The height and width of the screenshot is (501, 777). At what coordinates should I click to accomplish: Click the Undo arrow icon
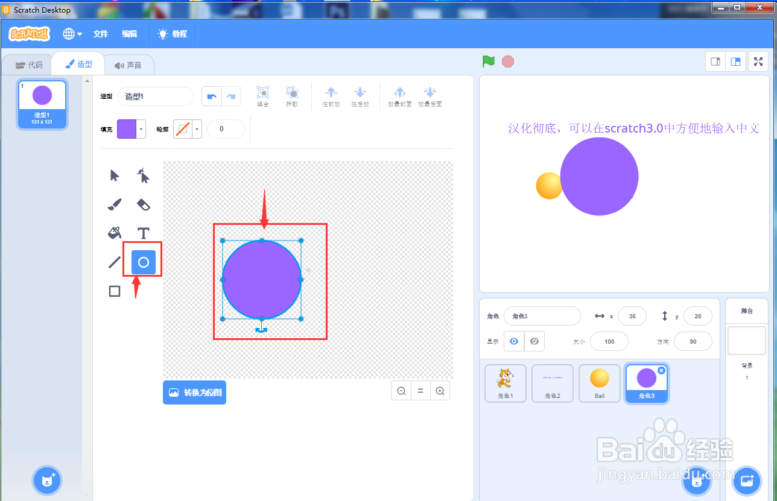pos(211,96)
